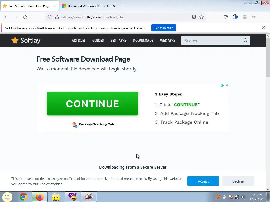Switch to Download Windows 10 Disc Image tab

(89, 6)
